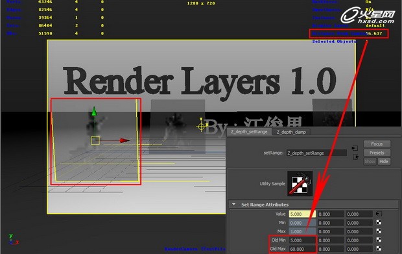
Task: Open the Presets button
Action: click(x=377, y=153)
